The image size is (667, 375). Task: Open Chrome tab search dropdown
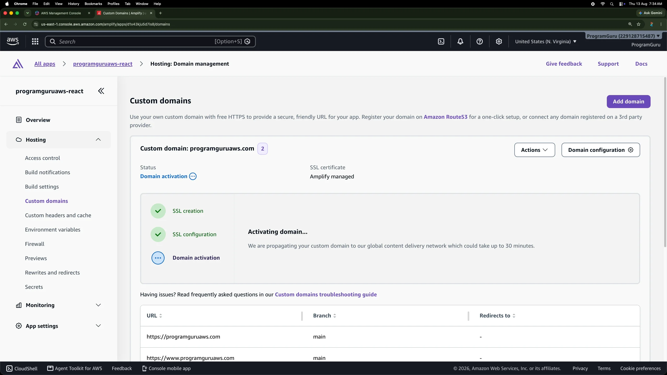coord(27,13)
